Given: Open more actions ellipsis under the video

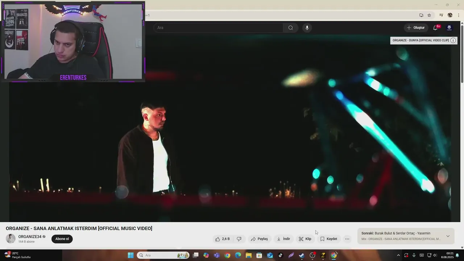Looking at the screenshot, I should 347,239.
